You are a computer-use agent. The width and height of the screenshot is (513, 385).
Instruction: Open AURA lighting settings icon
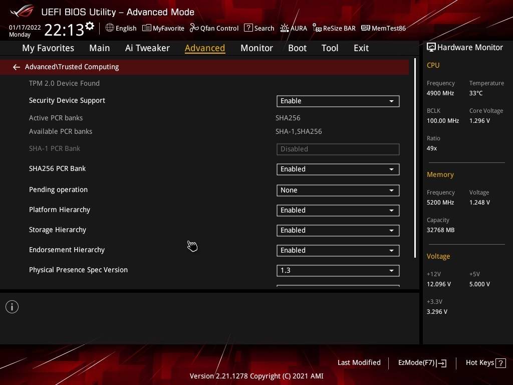pos(285,28)
